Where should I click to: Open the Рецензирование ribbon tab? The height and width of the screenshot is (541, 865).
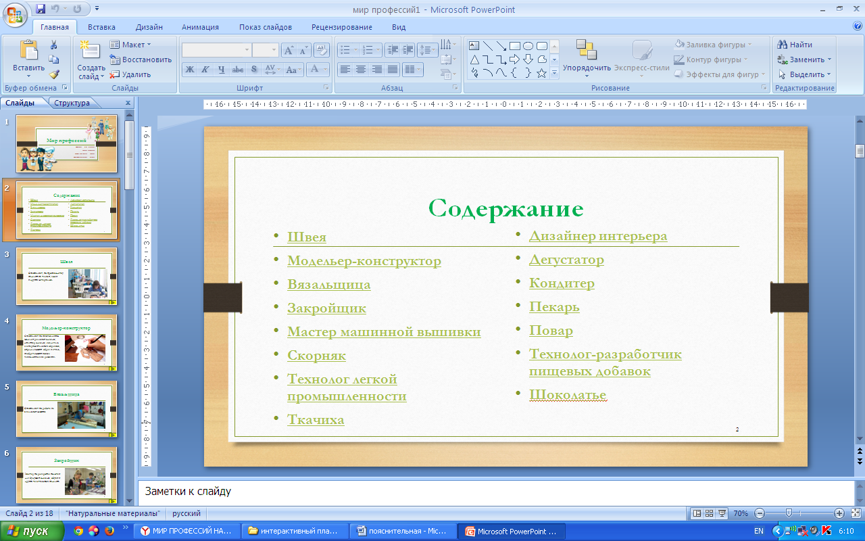[342, 27]
